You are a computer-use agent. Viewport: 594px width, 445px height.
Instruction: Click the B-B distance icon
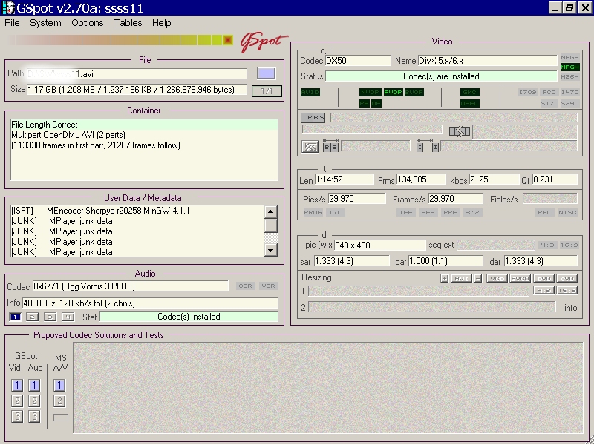[x=330, y=145]
